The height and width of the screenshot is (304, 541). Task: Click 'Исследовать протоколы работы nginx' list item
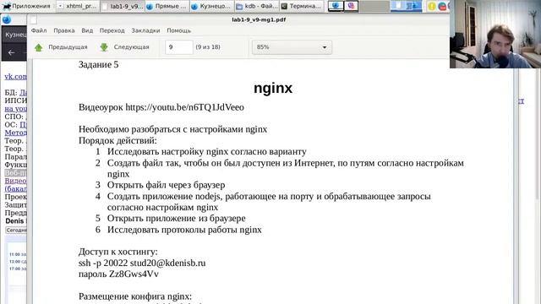tap(184, 230)
